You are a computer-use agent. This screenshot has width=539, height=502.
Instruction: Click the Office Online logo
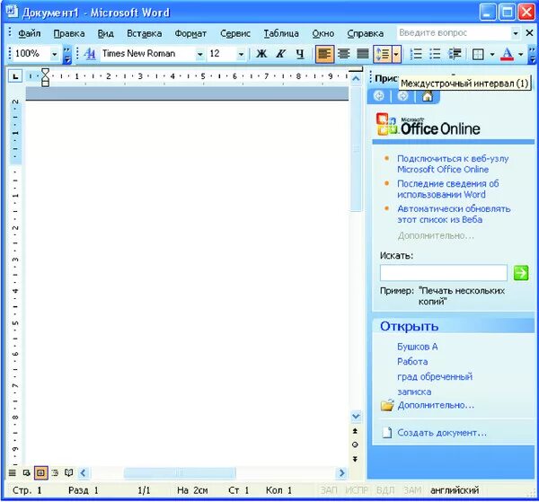428,125
